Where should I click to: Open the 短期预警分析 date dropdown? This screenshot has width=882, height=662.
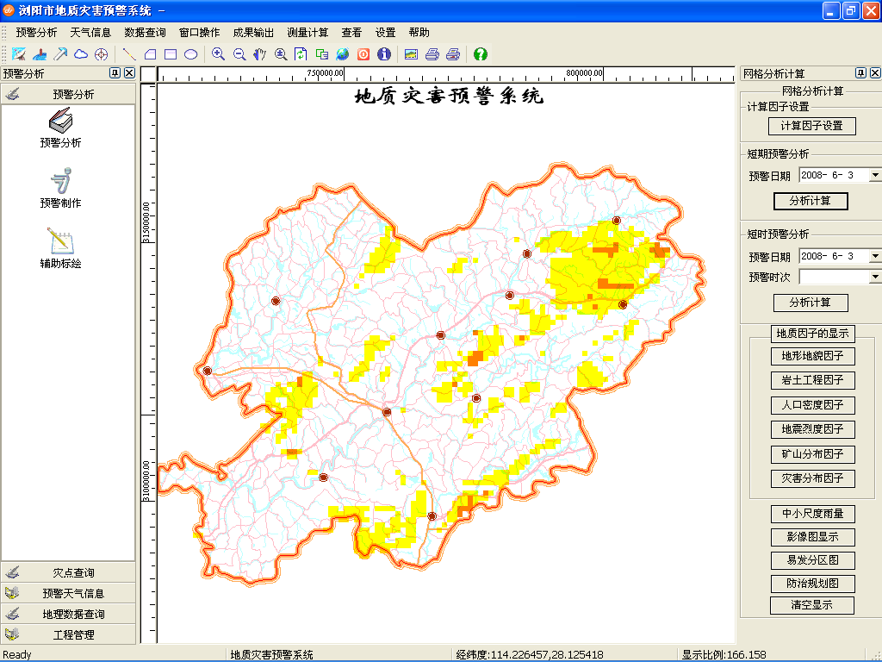pos(874,175)
